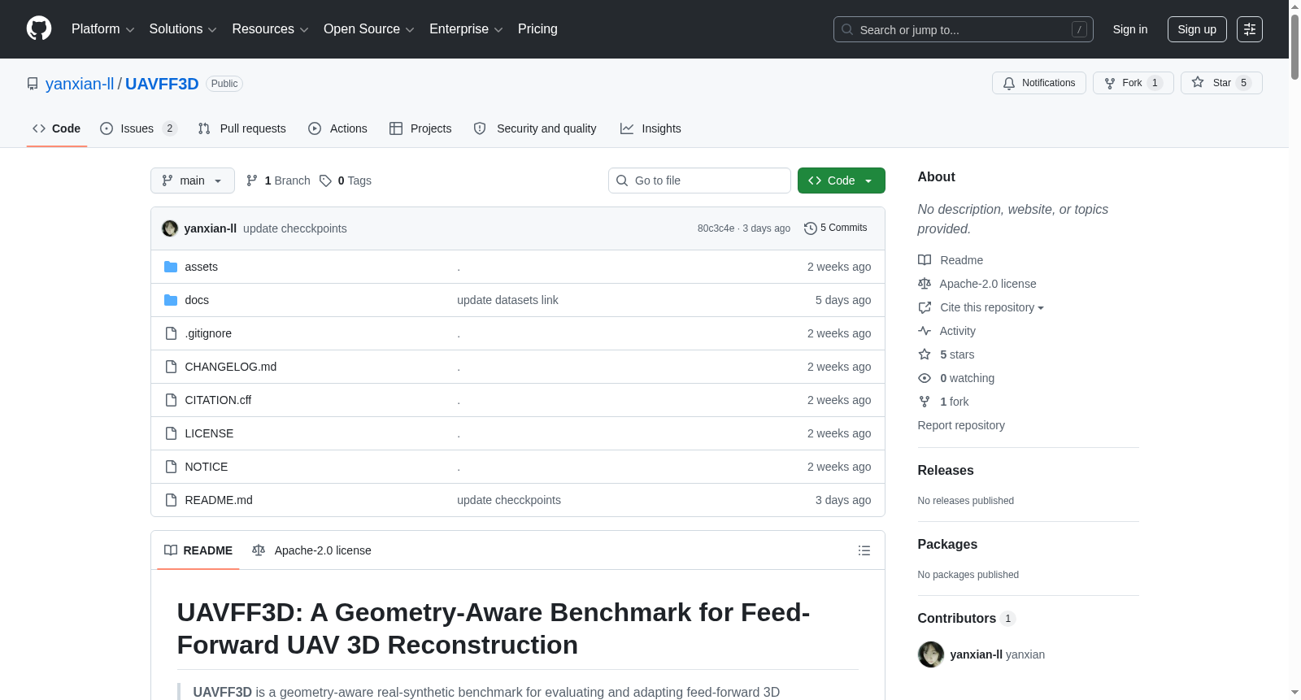Click the eye icon beside 0 watching

pyautogui.click(x=925, y=378)
